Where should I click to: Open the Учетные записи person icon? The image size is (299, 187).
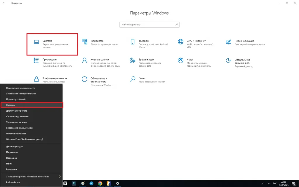[84, 60]
